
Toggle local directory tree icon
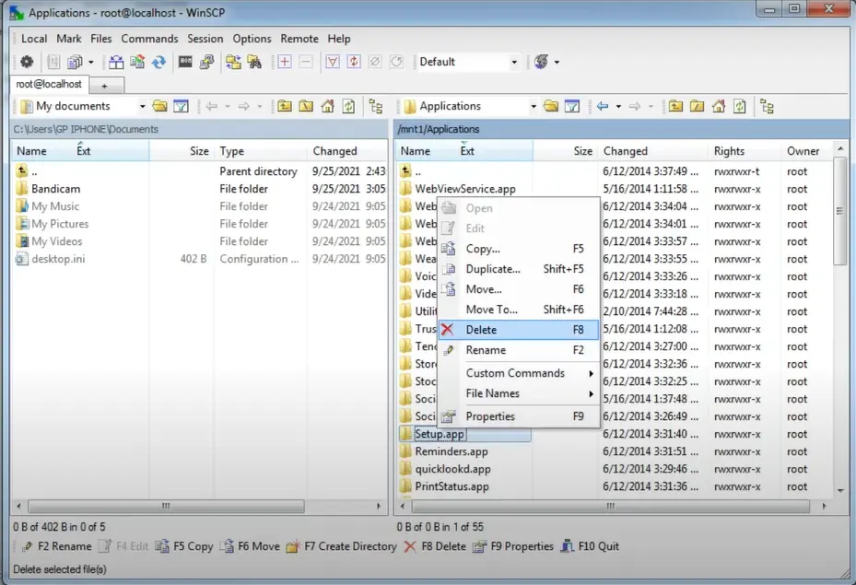click(376, 106)
